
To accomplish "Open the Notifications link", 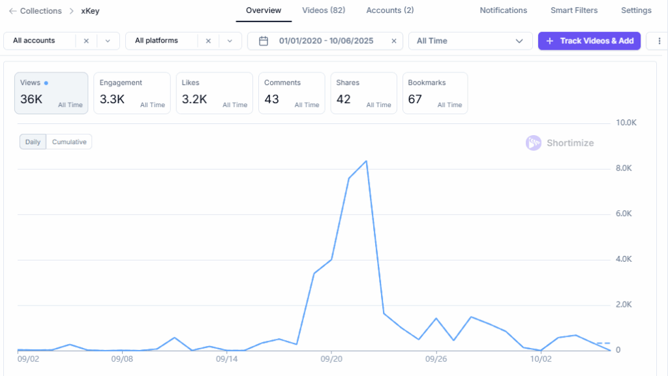I will (503, 10).
